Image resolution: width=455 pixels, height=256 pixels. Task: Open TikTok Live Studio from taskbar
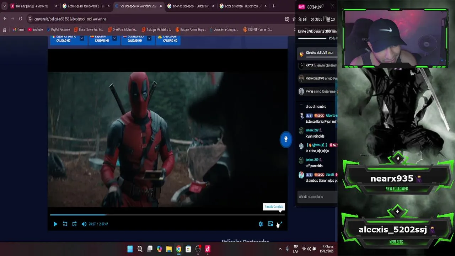(208, 249)
